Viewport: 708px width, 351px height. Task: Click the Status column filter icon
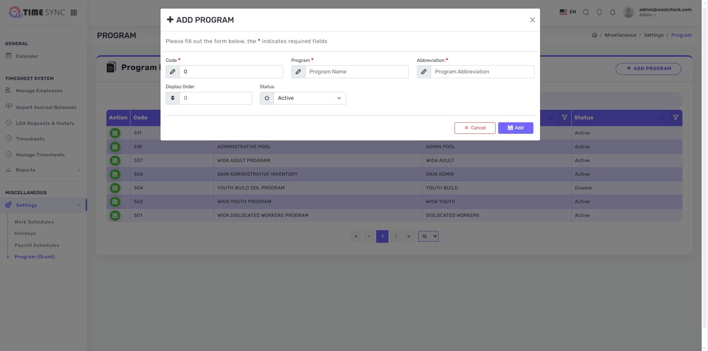click(x=675, y=117)
